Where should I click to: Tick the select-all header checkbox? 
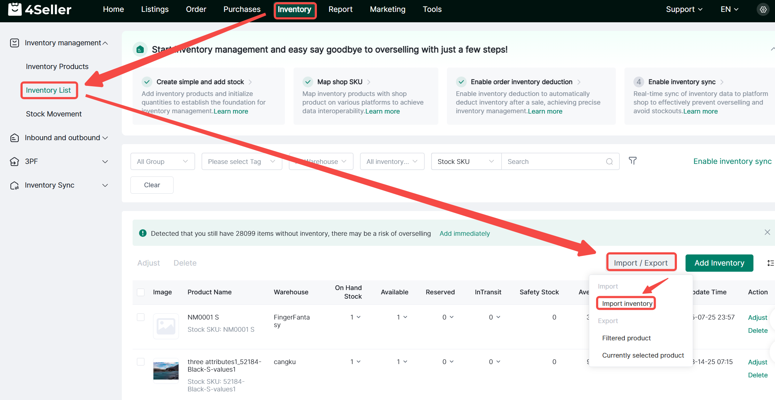(x=141, y=292)
